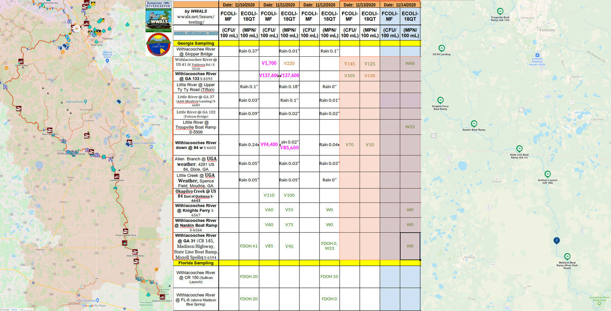
Task: Select the V95 cell in GA 31 row
Action: (x=289, y=246)
